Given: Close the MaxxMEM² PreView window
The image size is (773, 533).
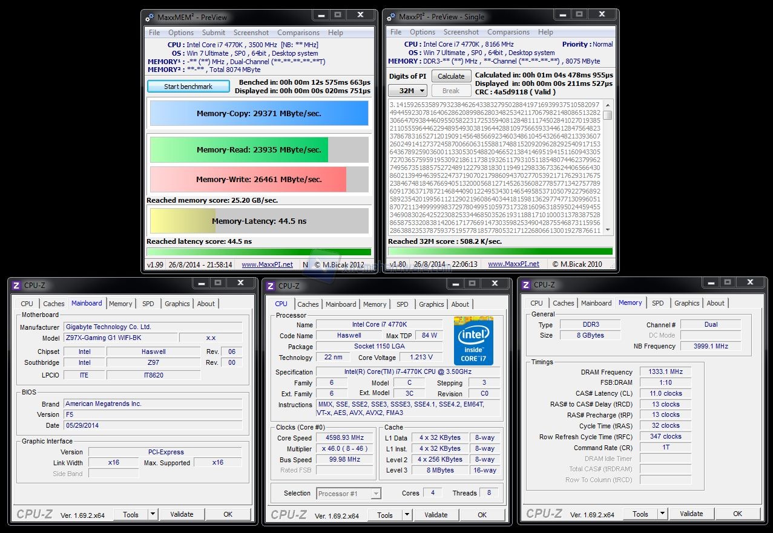Looking at the screenshot, I should [361, 15].
